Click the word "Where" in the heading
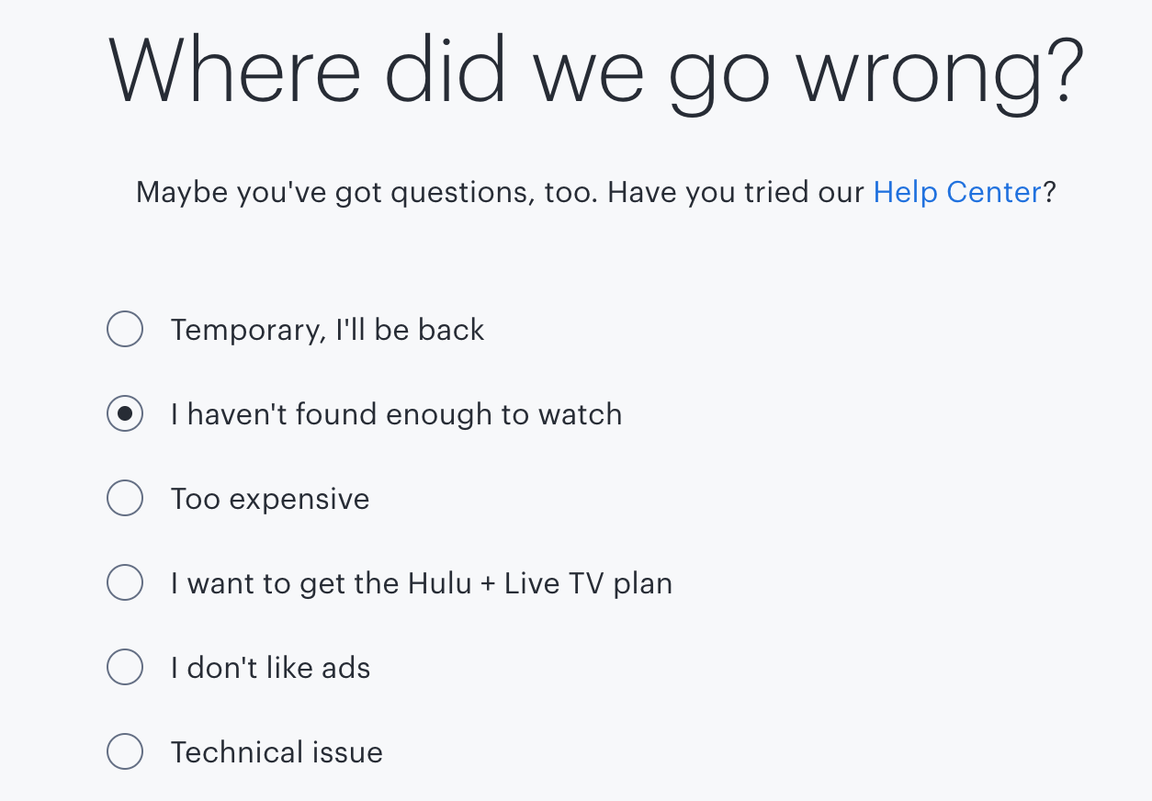 click(x=234, y=72)
